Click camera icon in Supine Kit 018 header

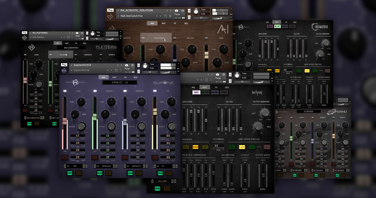point(127,65)
